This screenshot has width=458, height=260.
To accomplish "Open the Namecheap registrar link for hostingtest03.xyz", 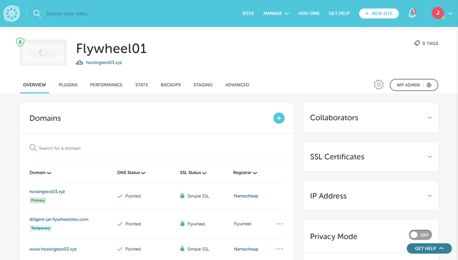I will 246,196.
